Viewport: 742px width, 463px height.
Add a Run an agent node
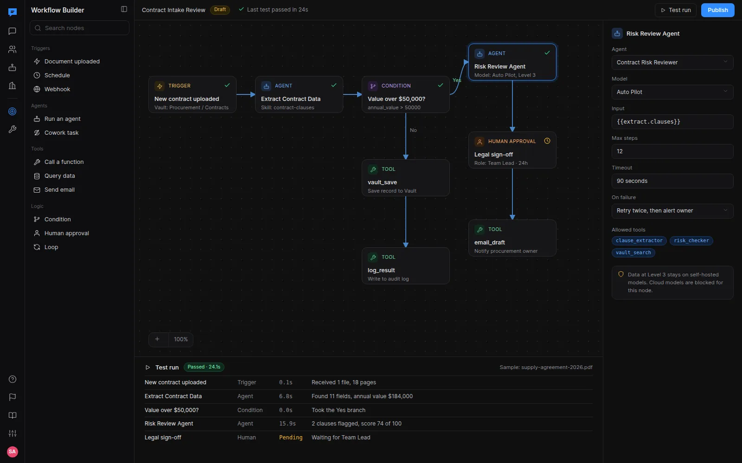coord(79,119)
